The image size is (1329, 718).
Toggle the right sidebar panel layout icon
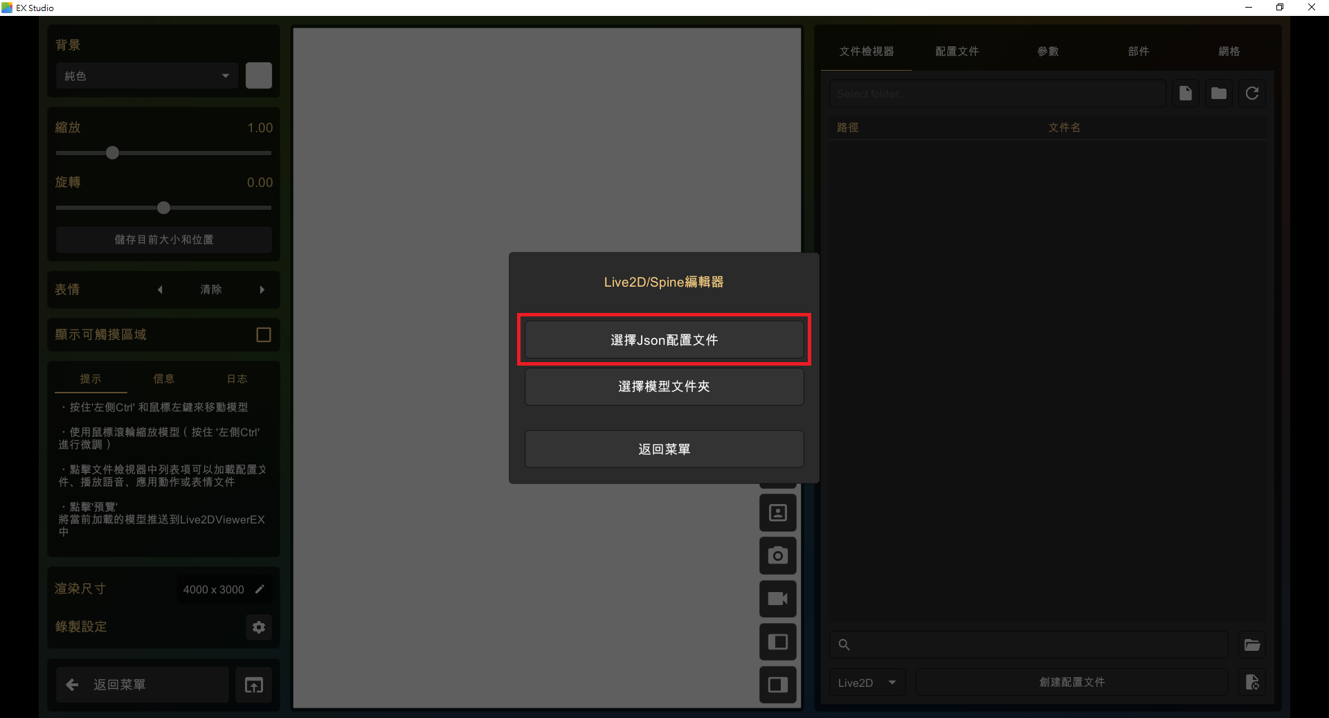click(777, 685)
